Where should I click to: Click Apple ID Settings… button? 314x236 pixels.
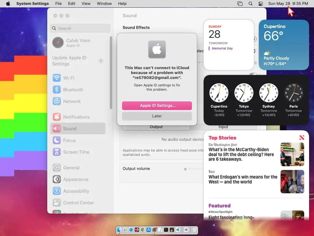click(157, 106)
